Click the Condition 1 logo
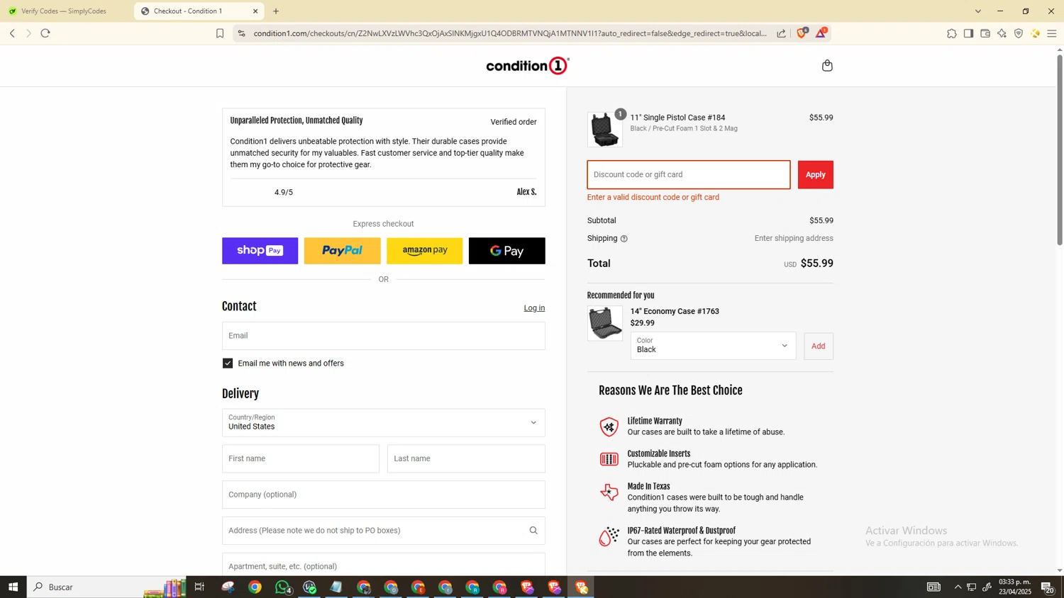 coord(528,66)
